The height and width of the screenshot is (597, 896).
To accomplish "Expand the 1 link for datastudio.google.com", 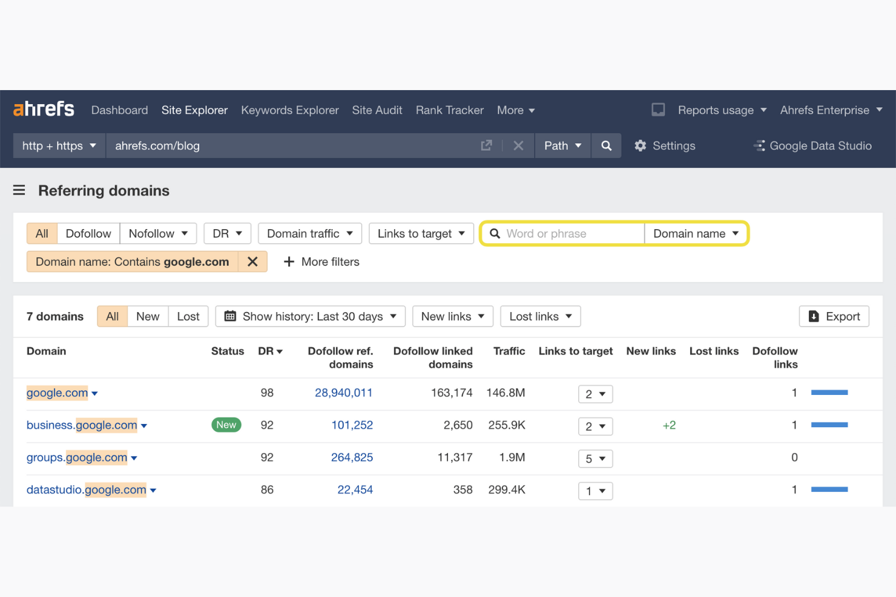I will 595,491.
